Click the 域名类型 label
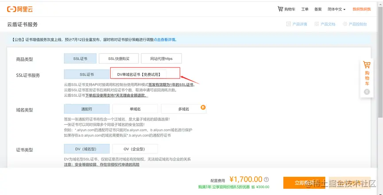Viewport: 383px width, 195px height. pyautogui.click(x=24, y=110)
